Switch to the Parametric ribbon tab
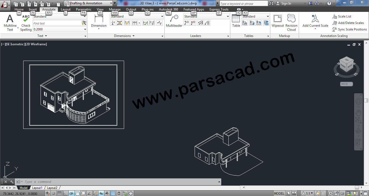Screen dimensions: 369x196 84,9
